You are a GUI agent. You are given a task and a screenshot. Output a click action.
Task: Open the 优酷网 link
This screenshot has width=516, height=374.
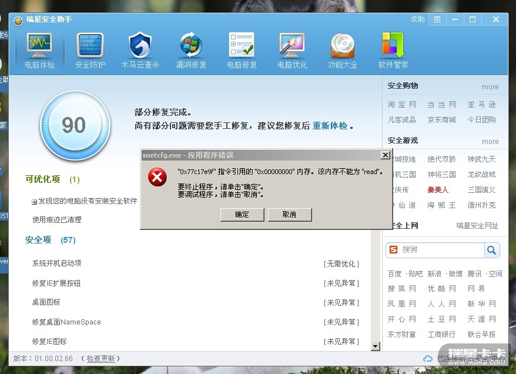coord(441,289)
